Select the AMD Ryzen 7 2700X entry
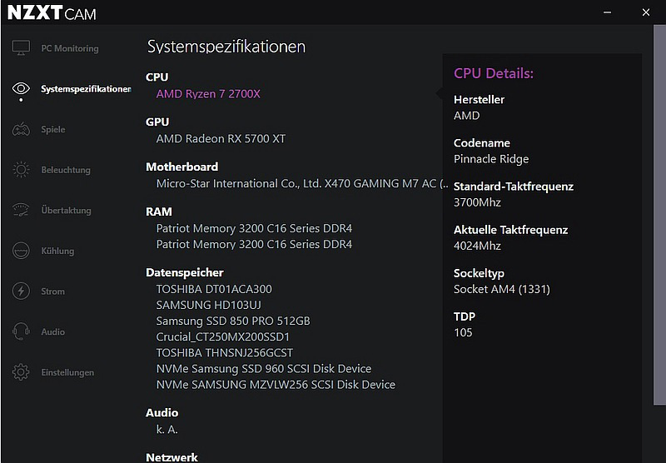Viewport: 666px width, 463px height. point(208,94)
